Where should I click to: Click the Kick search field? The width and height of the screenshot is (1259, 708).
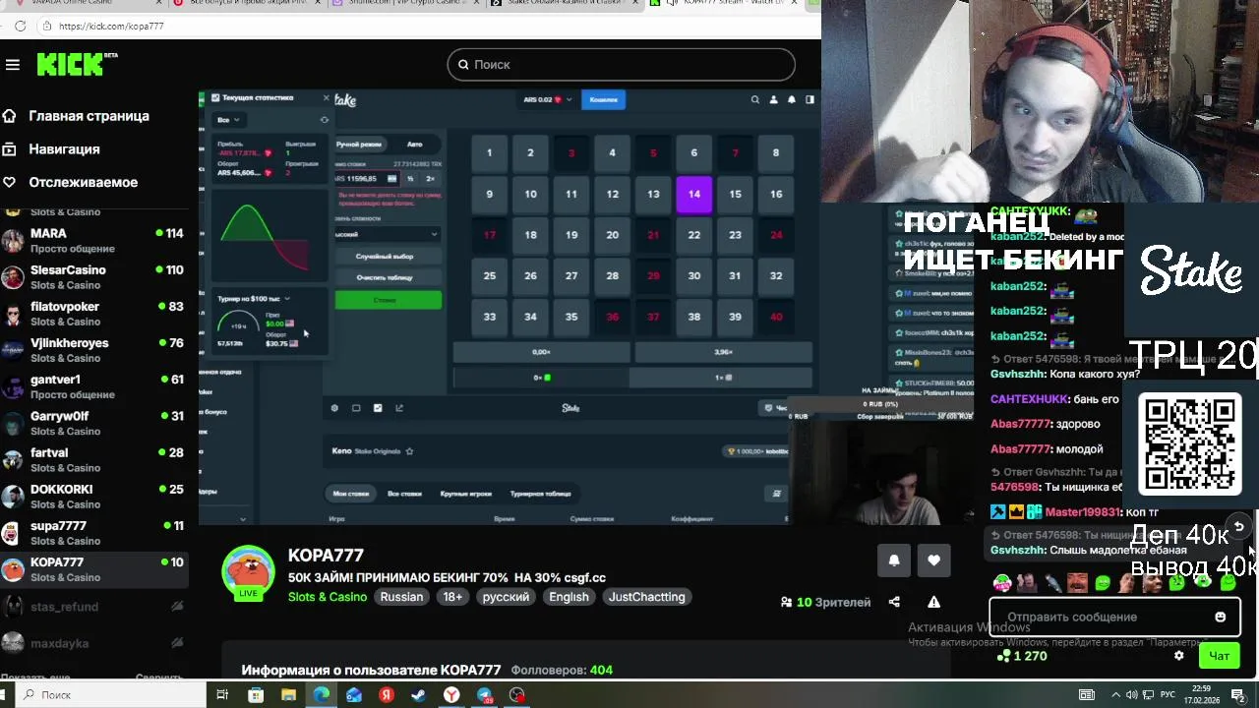coord(621,65)
